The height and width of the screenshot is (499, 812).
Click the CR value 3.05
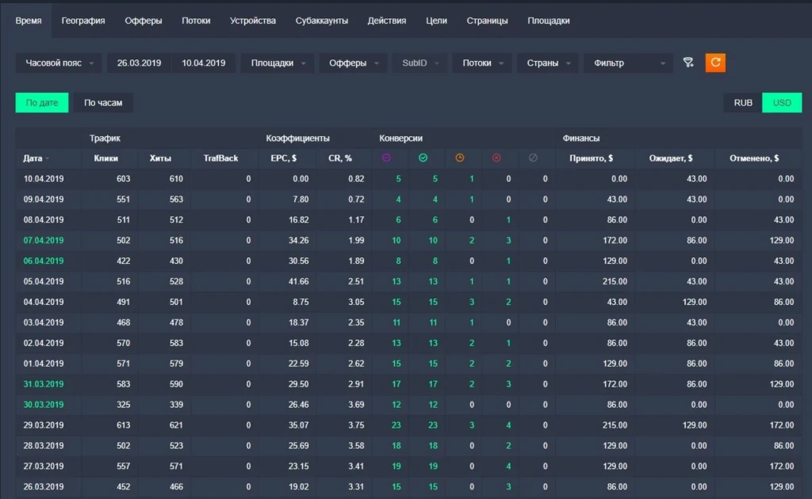[356, 302]
